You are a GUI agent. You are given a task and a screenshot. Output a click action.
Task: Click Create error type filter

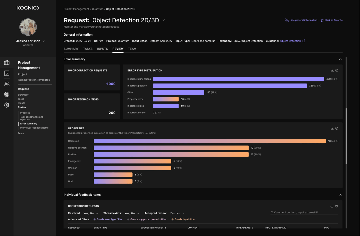[108, 219]
